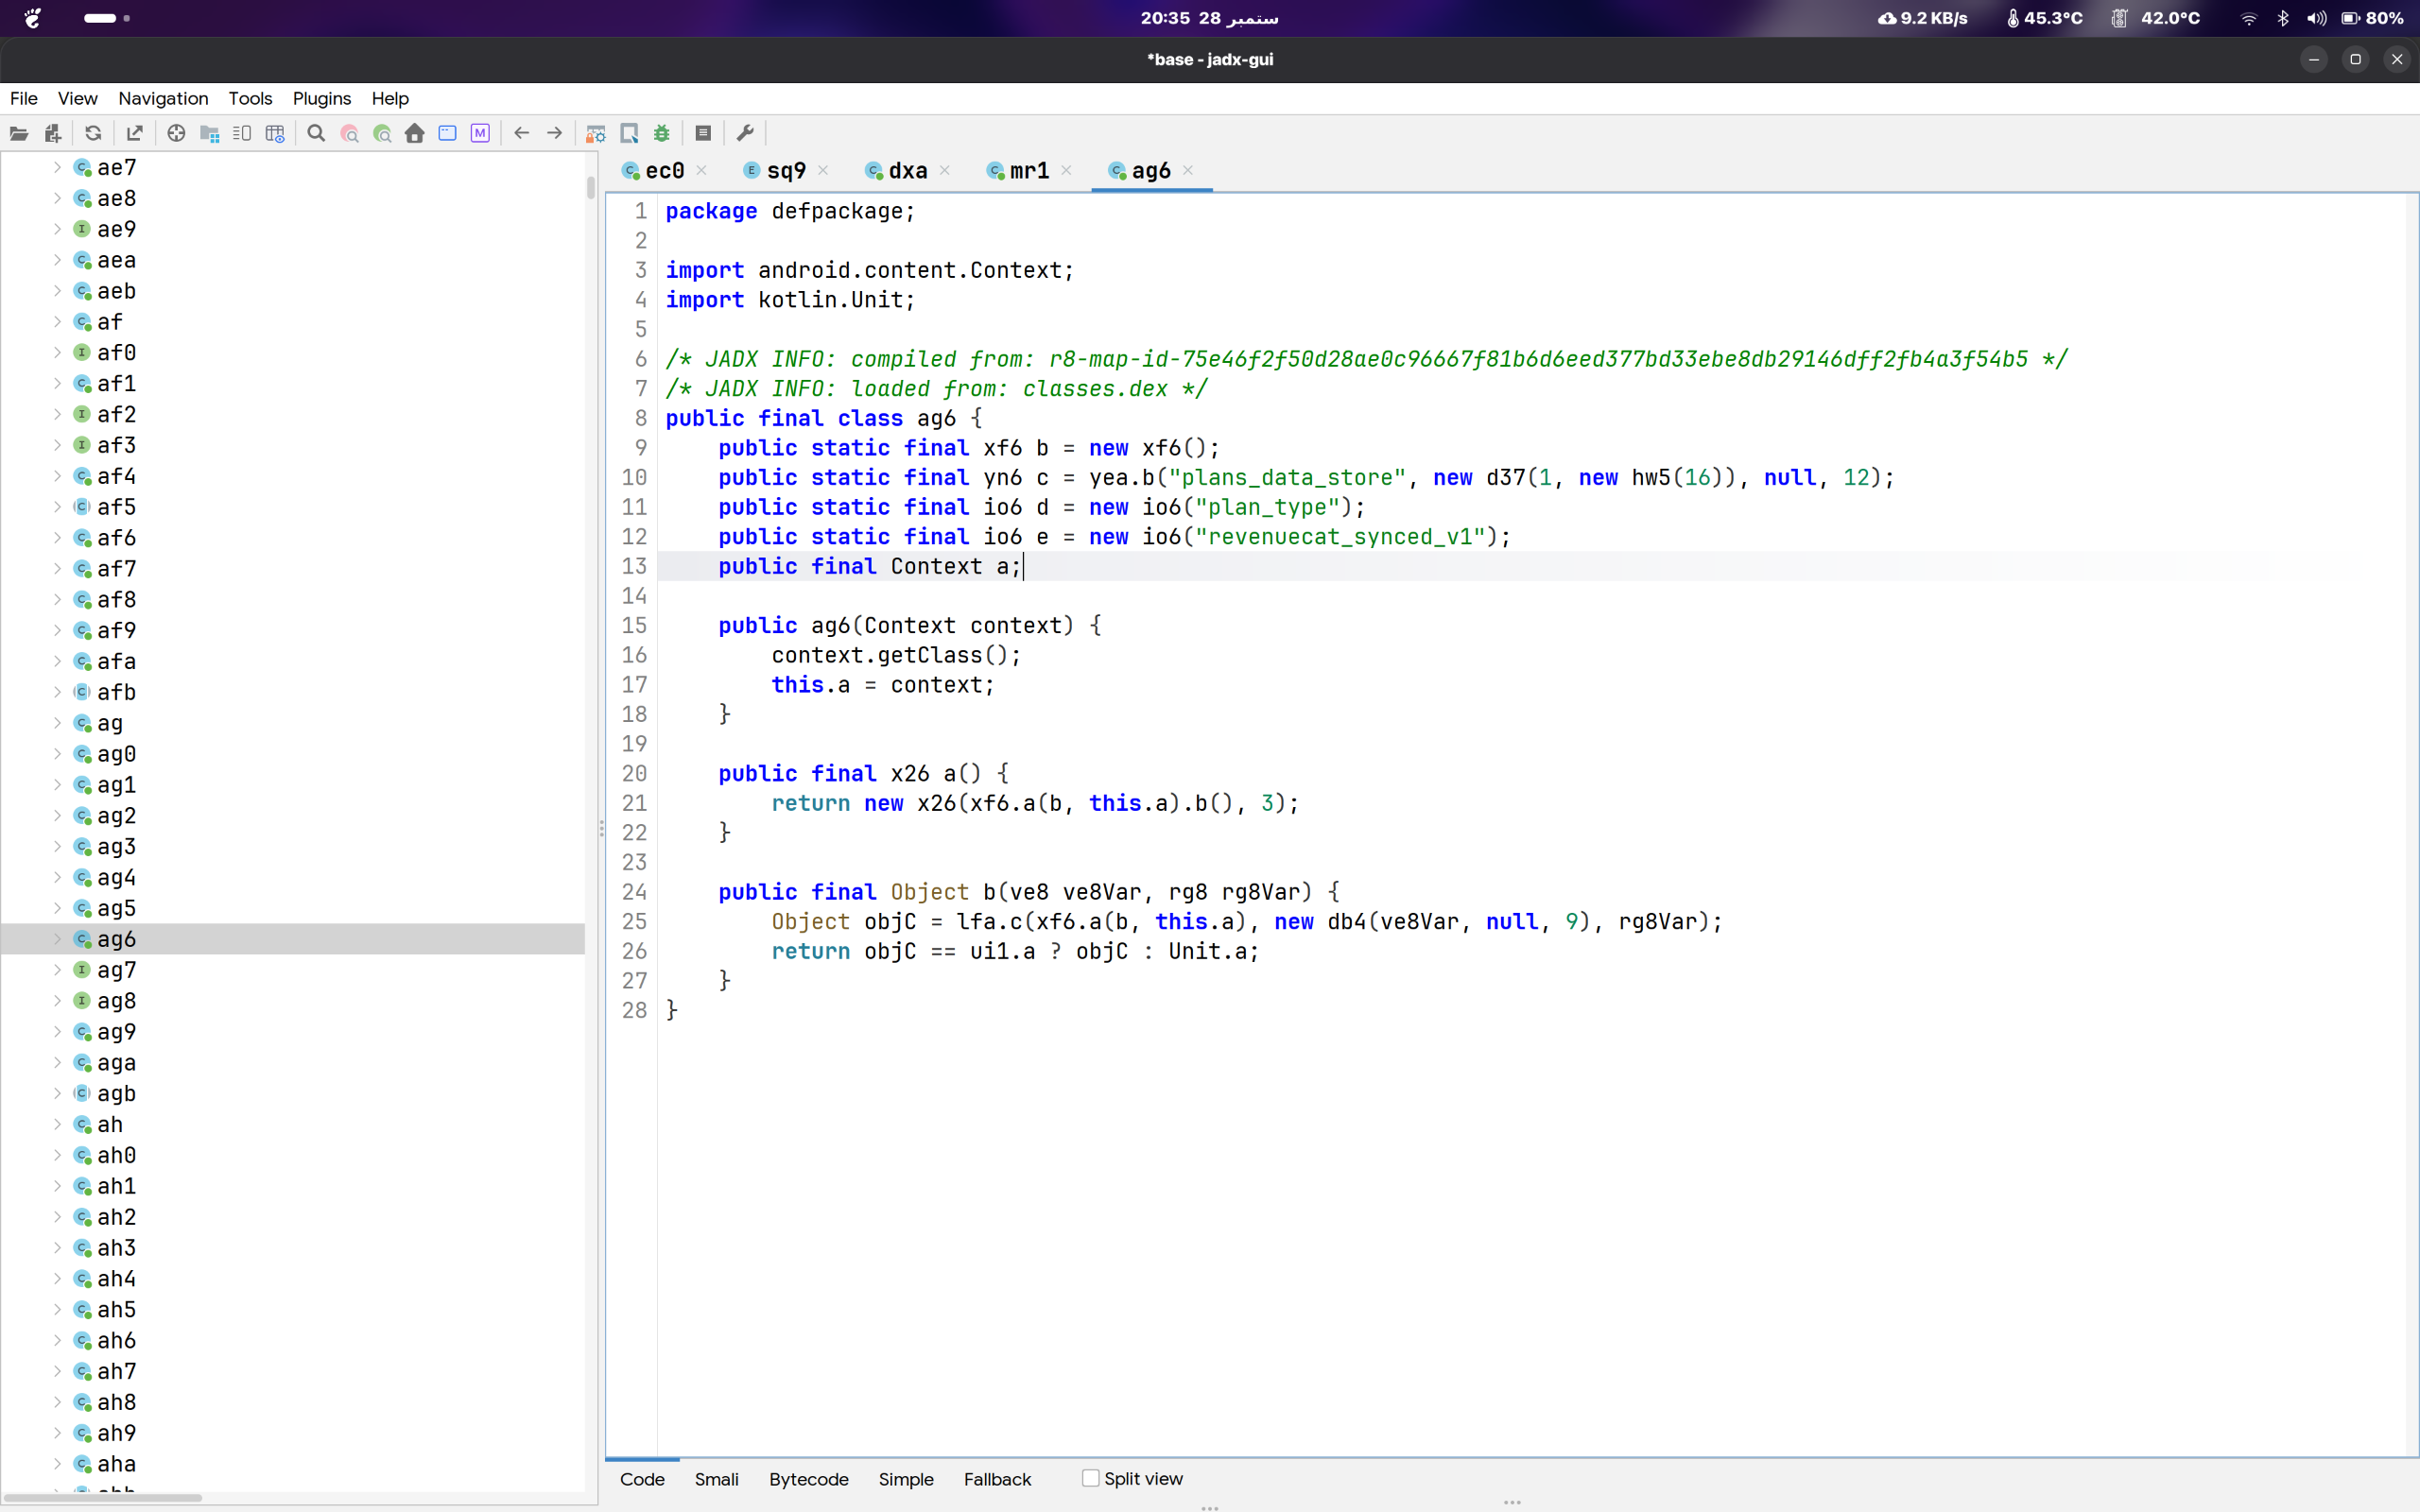Expand the ag tree node
2420x1512 pixels.
pyautogui.click(x=57, y=723)
